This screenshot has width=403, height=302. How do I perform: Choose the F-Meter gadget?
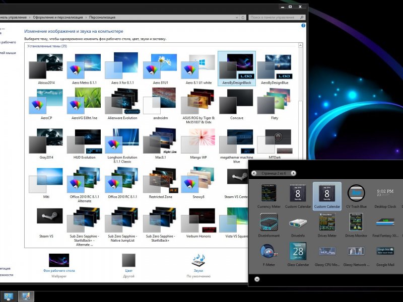[269, 254]
